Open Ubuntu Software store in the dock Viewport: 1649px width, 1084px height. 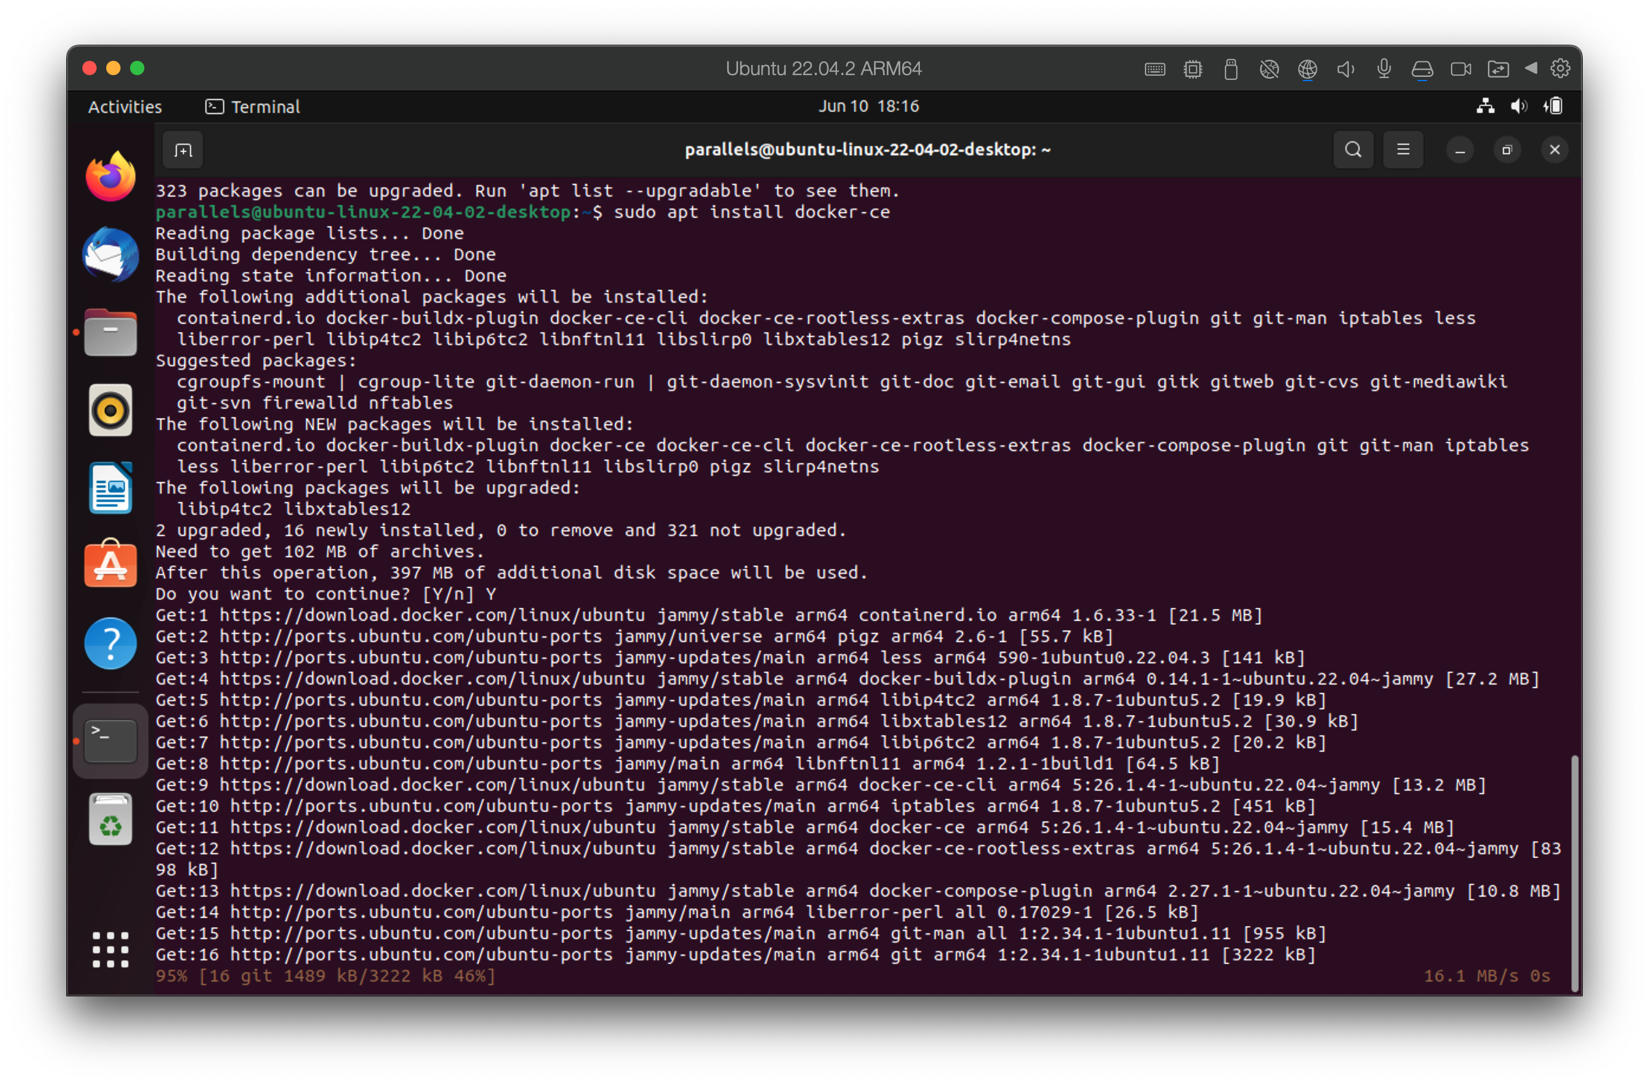[110, 564]
